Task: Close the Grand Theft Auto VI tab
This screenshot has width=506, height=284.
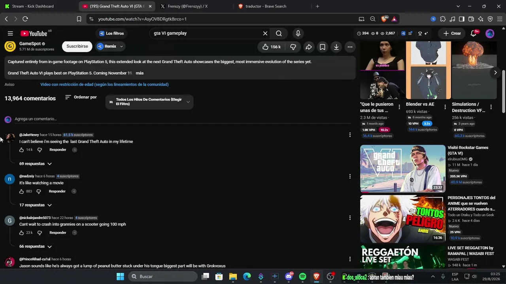Action: pyautogui.click(x=150, y=6)
